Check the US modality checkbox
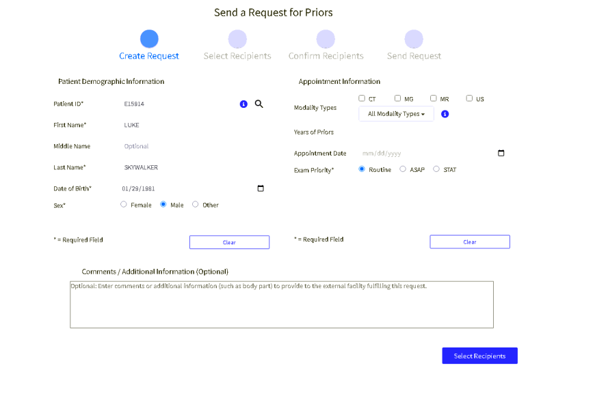 [469, 98]
